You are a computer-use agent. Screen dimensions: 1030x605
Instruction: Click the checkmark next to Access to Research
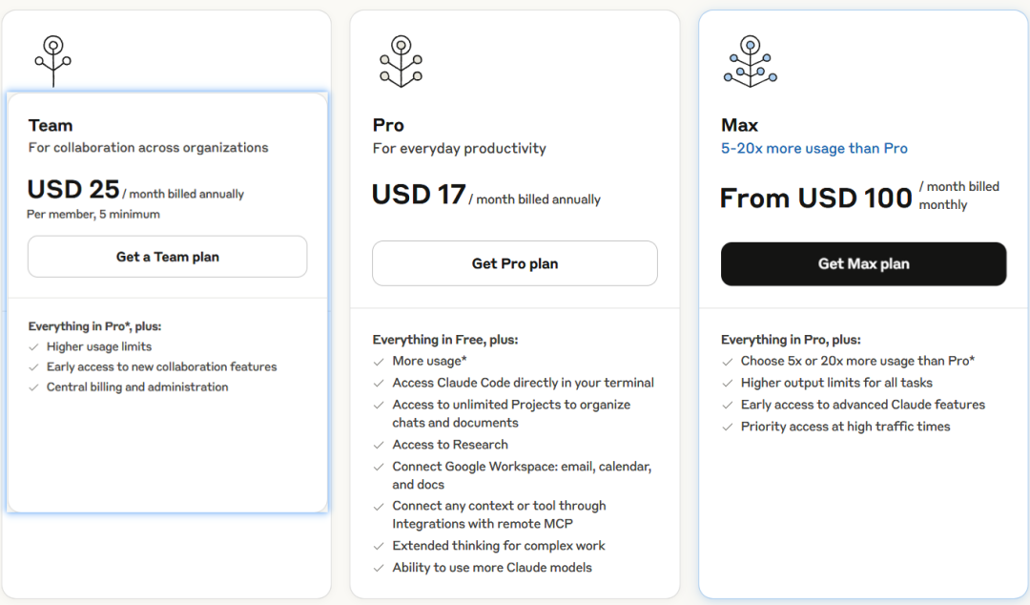pyautogui.click(x=379, y=445)
